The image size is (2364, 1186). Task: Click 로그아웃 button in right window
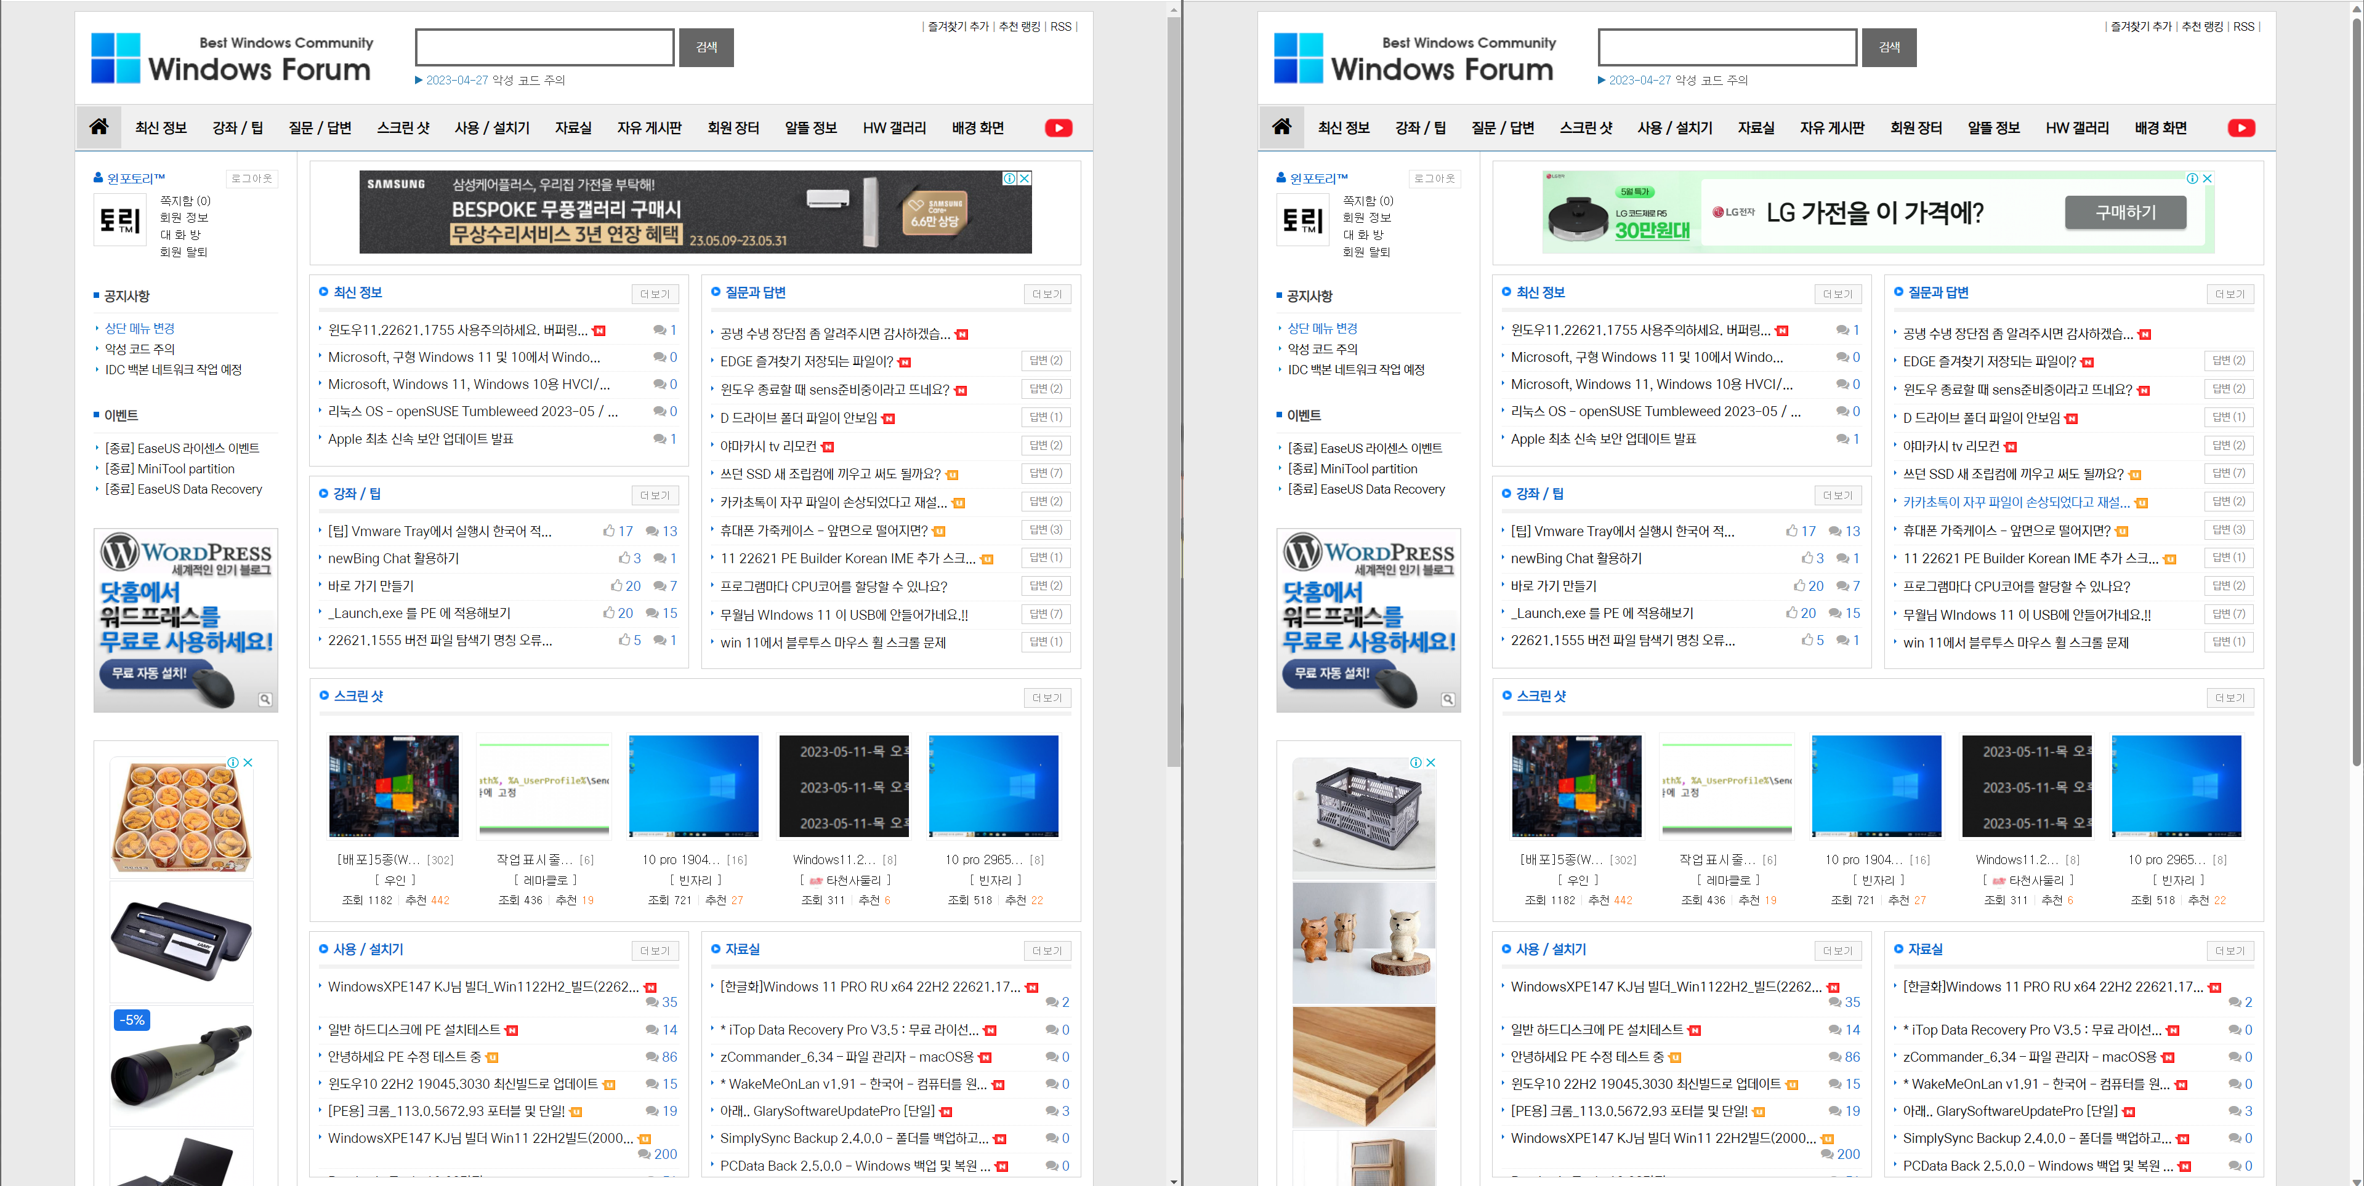click(1434, 179)
